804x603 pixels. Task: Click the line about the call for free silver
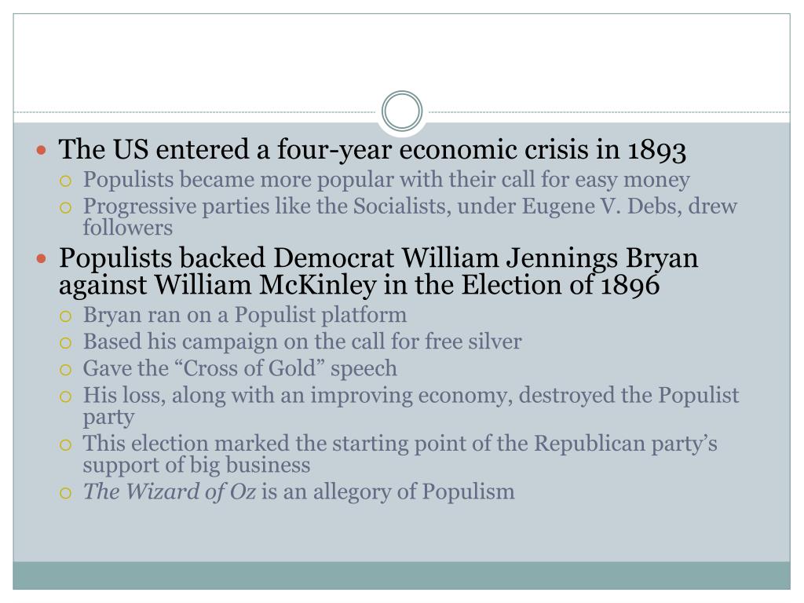pyautogui.click(x=302, y=342)
